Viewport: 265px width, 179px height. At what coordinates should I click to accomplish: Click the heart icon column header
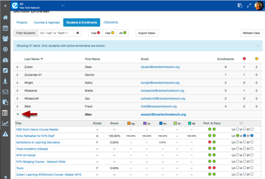point(241,123)
